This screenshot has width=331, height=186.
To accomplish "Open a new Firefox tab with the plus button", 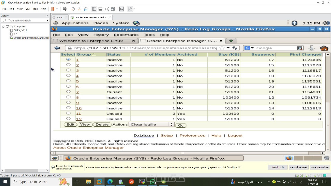I will coord(231,41).
